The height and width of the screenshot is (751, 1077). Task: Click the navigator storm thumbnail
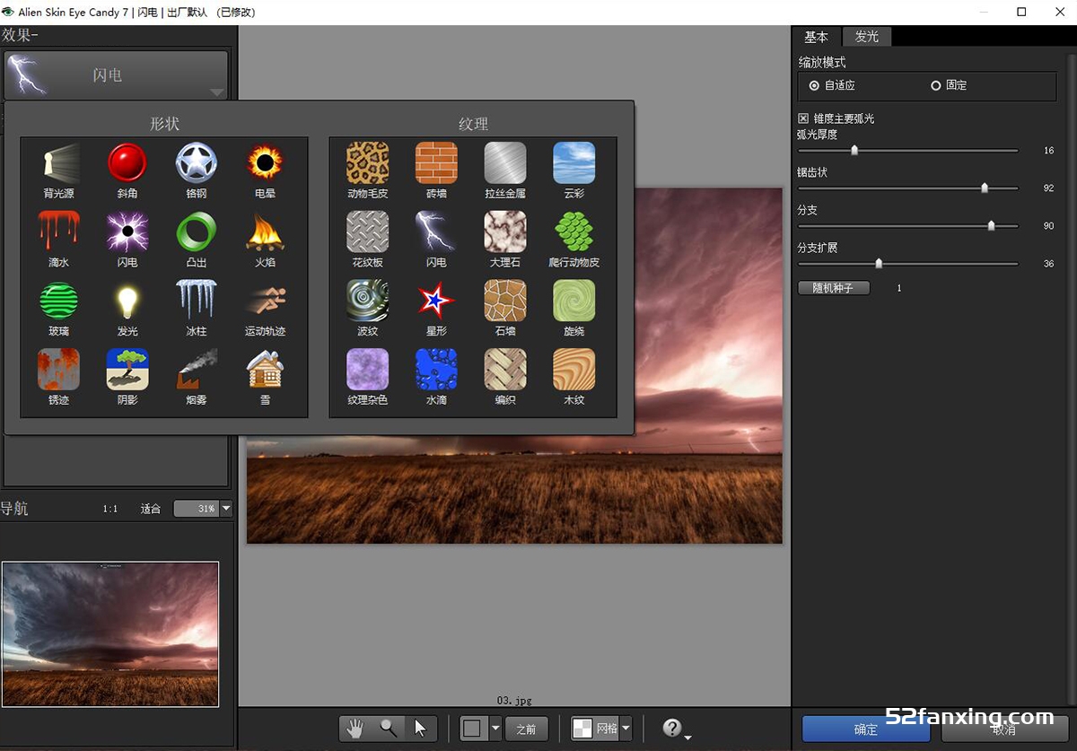click(x=110, y=634)
